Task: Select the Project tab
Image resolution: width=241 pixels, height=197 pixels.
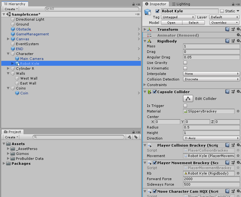Action: click(x=13, y=132)
